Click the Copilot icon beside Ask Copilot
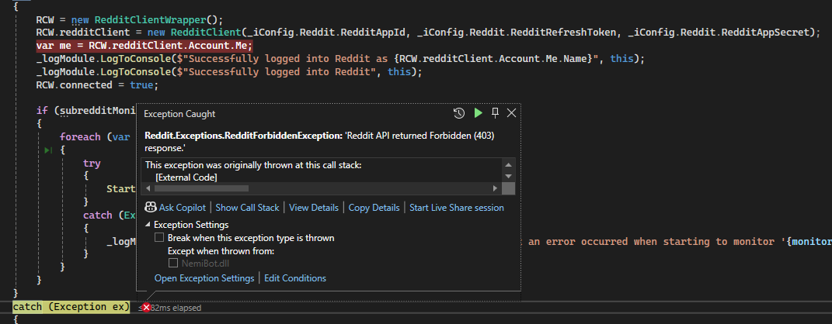Screen dimensions: 832x324 click(150, 208)
